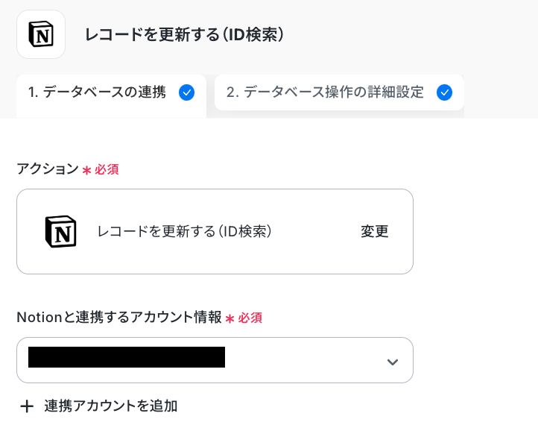
Task: Open the 2. データベース操作の詳細設定 tab
Action: tap(325, 92)
